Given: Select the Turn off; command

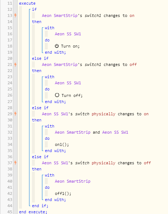Looking at the screenshot, I should click(x=72, y=95).
